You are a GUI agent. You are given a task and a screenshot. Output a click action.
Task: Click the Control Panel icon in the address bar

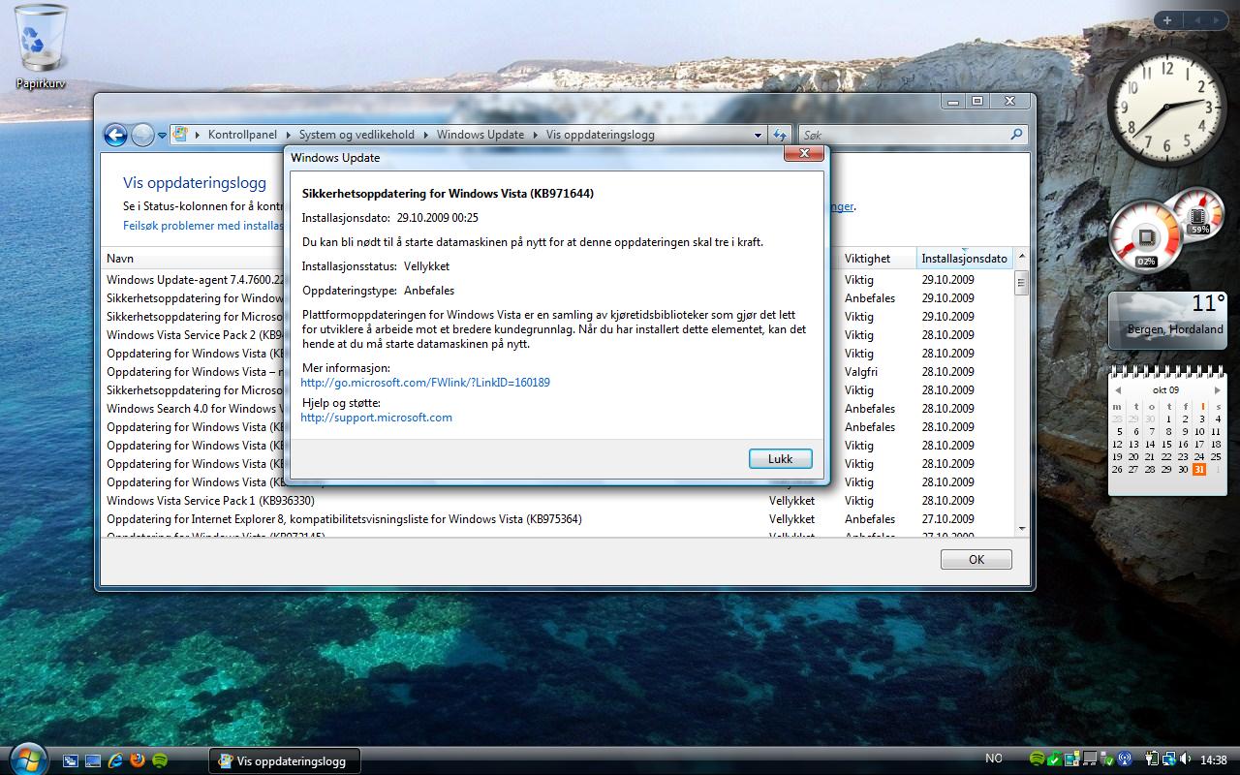pyautogui.click(x=180, y=135)
